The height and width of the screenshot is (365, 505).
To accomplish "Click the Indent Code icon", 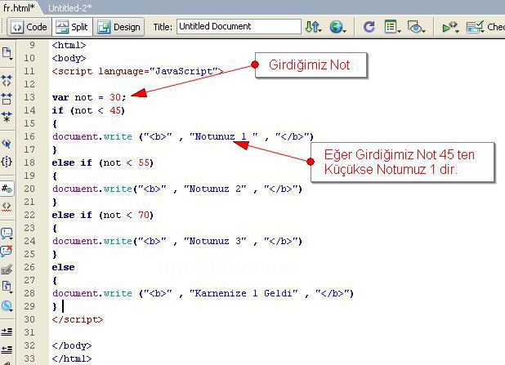I will (7, 331).
